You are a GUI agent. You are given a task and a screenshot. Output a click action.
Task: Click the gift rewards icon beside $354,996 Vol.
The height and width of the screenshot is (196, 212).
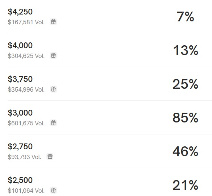[x=53, y=89]
